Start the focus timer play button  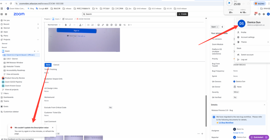pyautogui.click(x=229, y=3)
